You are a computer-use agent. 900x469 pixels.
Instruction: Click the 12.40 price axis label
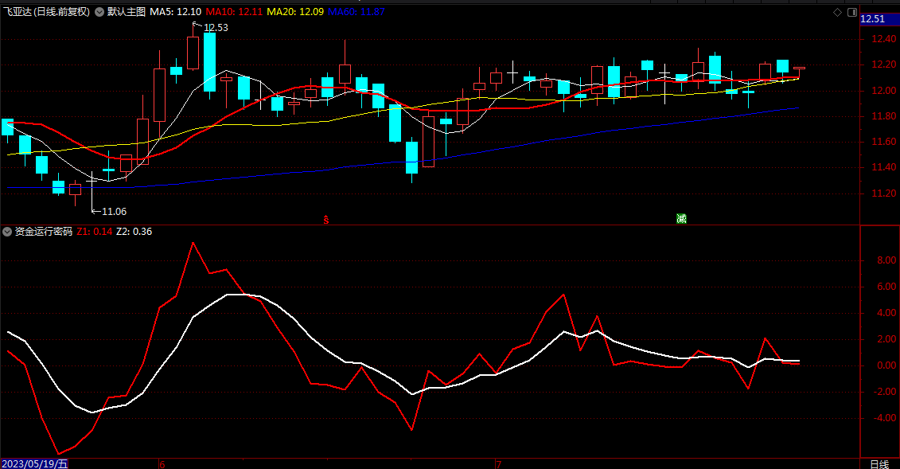pyautogui.click(x=883, y=39)
